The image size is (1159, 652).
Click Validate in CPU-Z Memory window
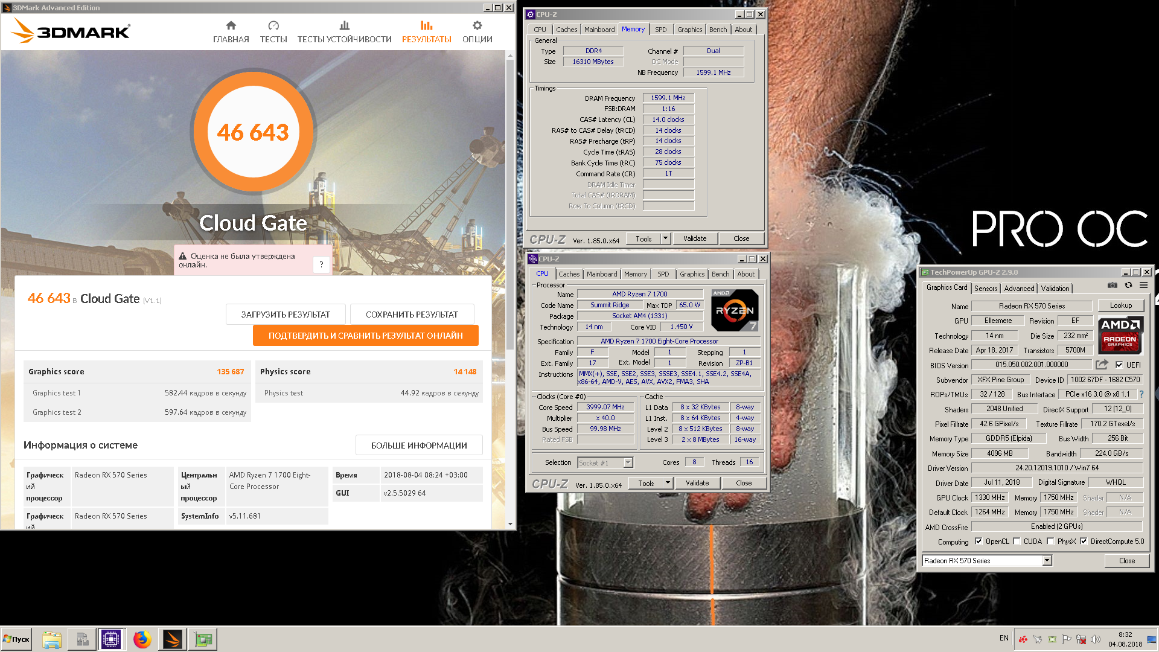click(695, 238)
